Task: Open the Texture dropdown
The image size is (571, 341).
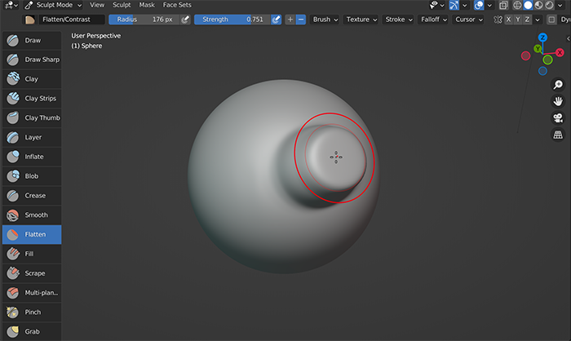Action: [x=361, y=20]
